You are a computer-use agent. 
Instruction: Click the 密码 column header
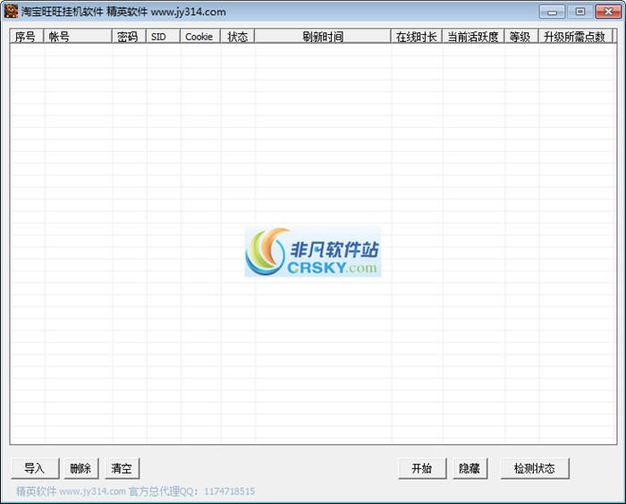click(129, 37)
